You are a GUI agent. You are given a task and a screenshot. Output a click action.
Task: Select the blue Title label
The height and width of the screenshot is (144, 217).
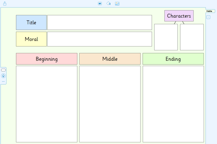pos(31,23)
